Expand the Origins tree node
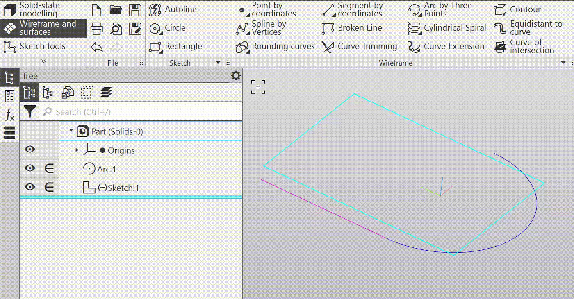Screen dimensions: 574x299 coord(77,150)
